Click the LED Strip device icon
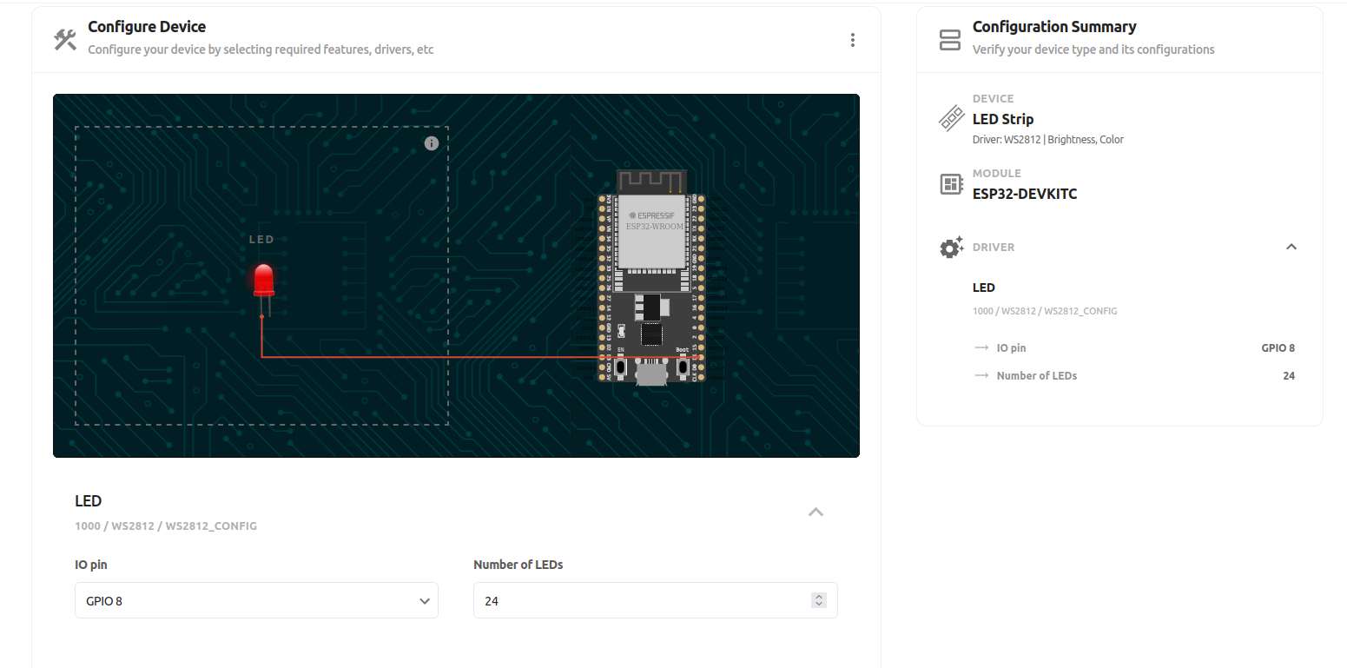This screenshot has width=1347, height=668. tap(952, 118)
